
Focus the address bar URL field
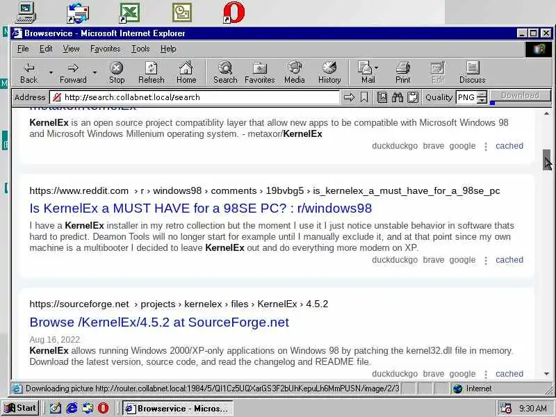(195, 97)
